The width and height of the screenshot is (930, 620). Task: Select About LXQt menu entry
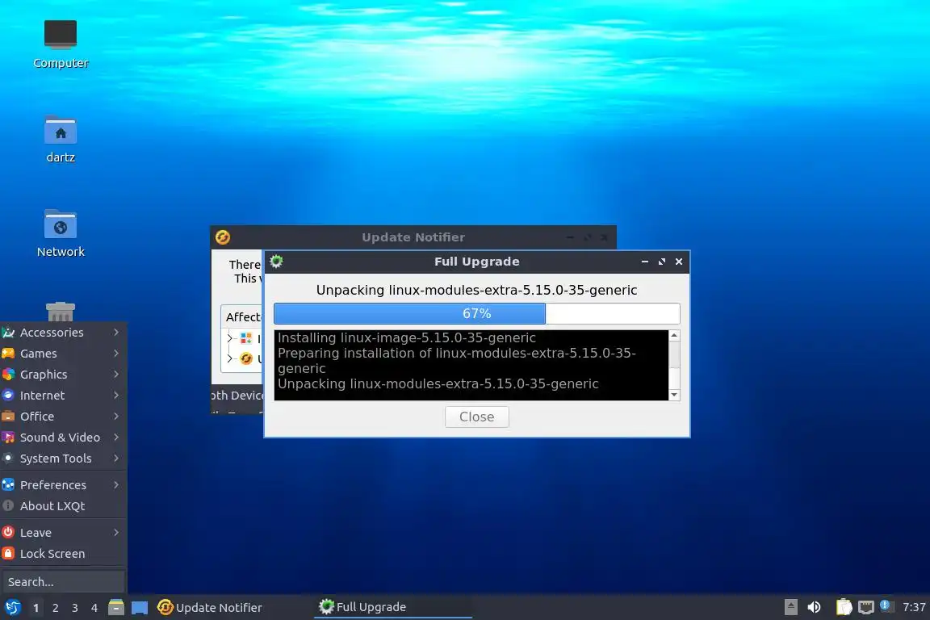pos(64,506)
